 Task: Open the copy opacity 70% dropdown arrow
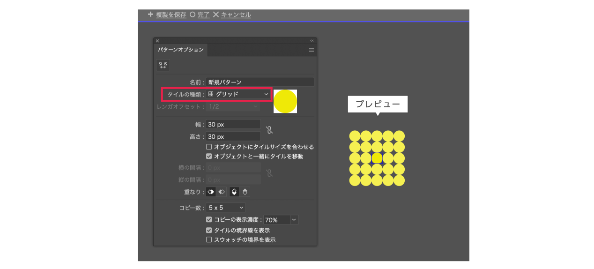tap(294, 219)
